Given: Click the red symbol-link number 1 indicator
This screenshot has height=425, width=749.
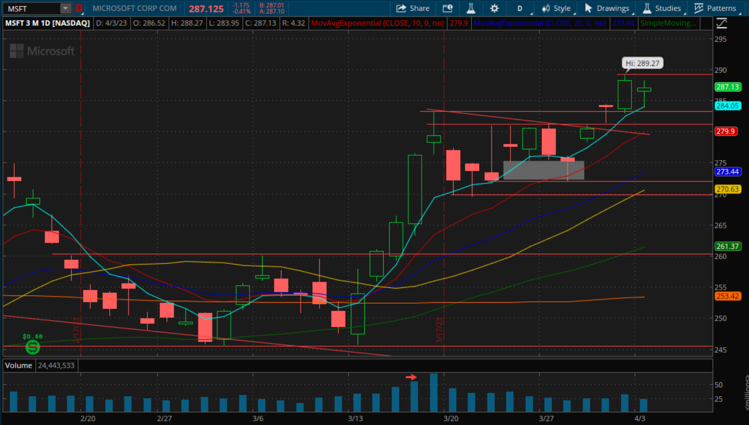Looking at the screenshot, I should click(79, 9).
